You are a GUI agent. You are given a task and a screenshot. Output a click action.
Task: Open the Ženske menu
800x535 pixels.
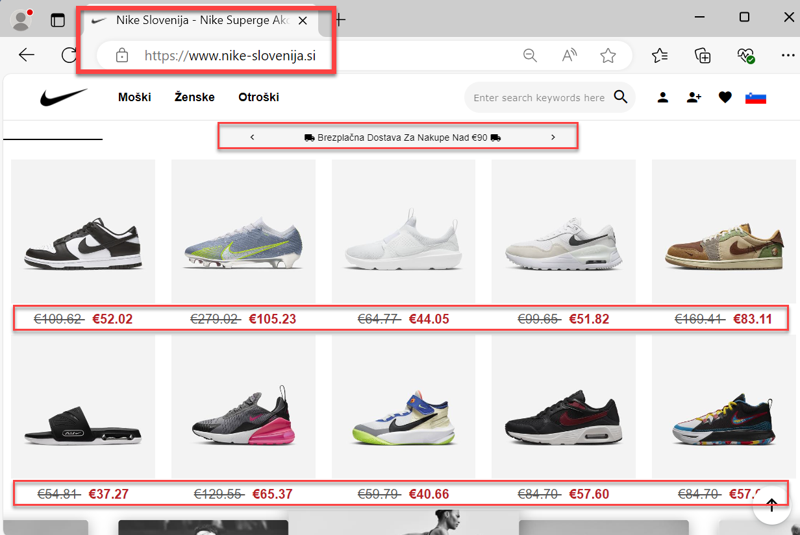(195, 97)
